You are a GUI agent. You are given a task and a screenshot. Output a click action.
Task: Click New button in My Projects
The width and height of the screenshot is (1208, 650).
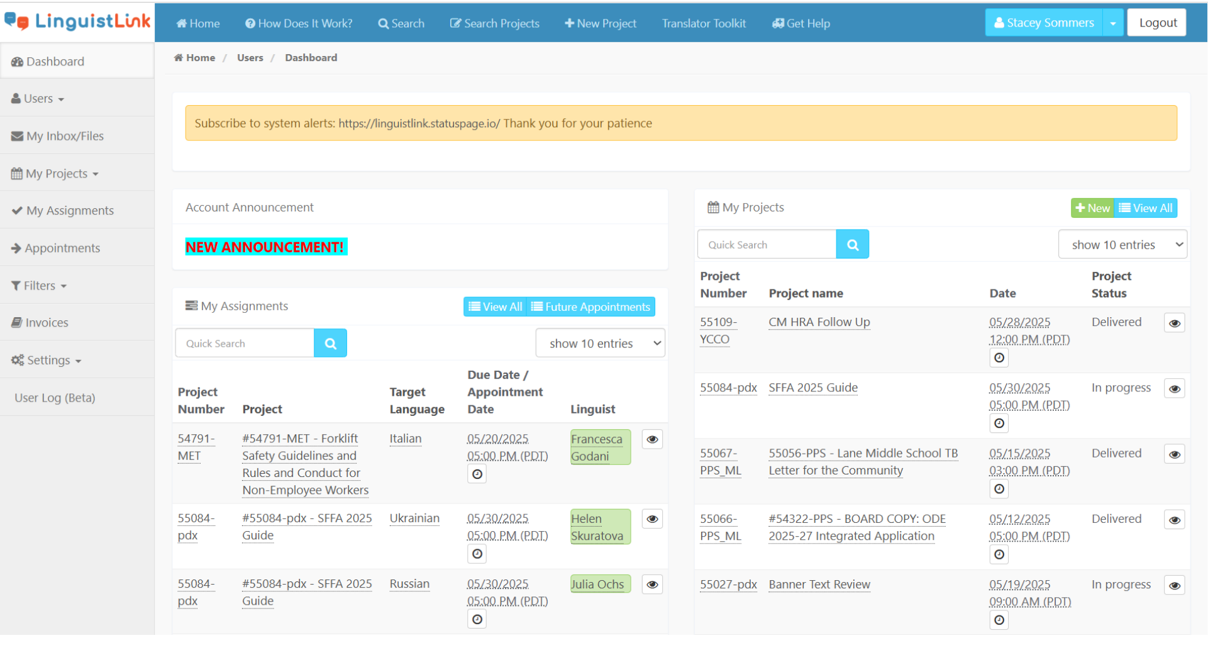pos(1092,208)
